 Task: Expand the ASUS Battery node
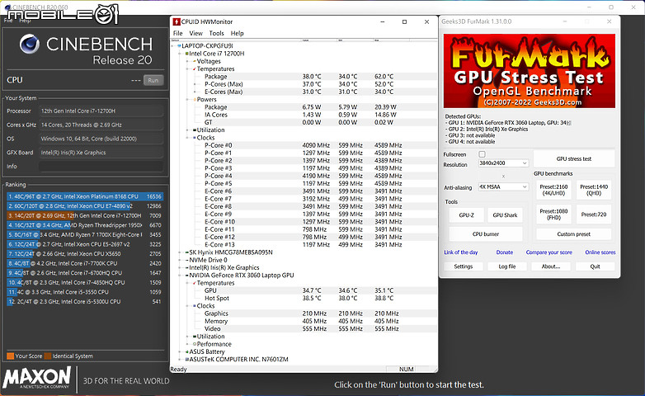click(180, 351)
